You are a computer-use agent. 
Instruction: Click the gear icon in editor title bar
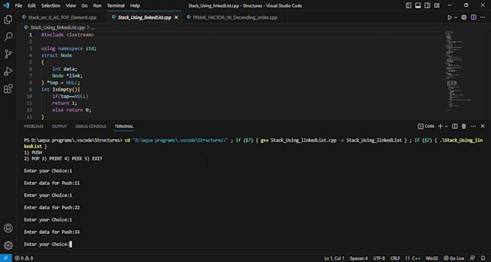464,17
